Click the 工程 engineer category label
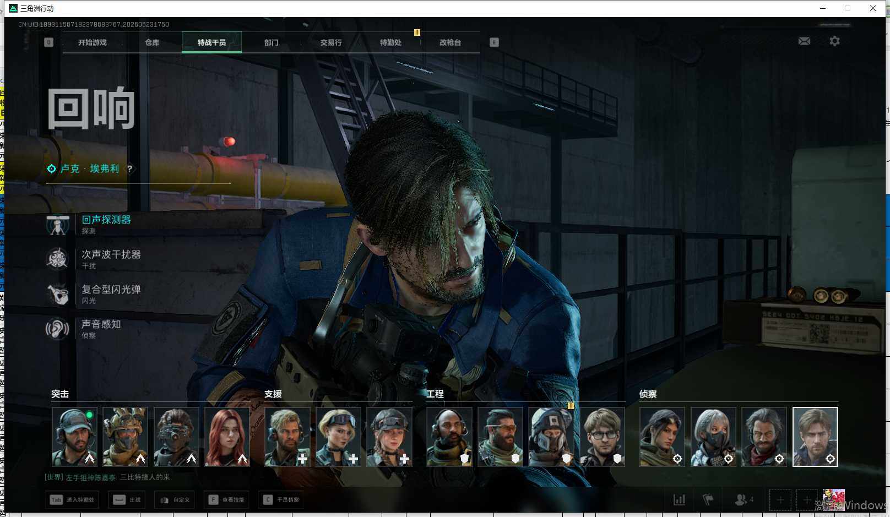 [x=435, y=394]
